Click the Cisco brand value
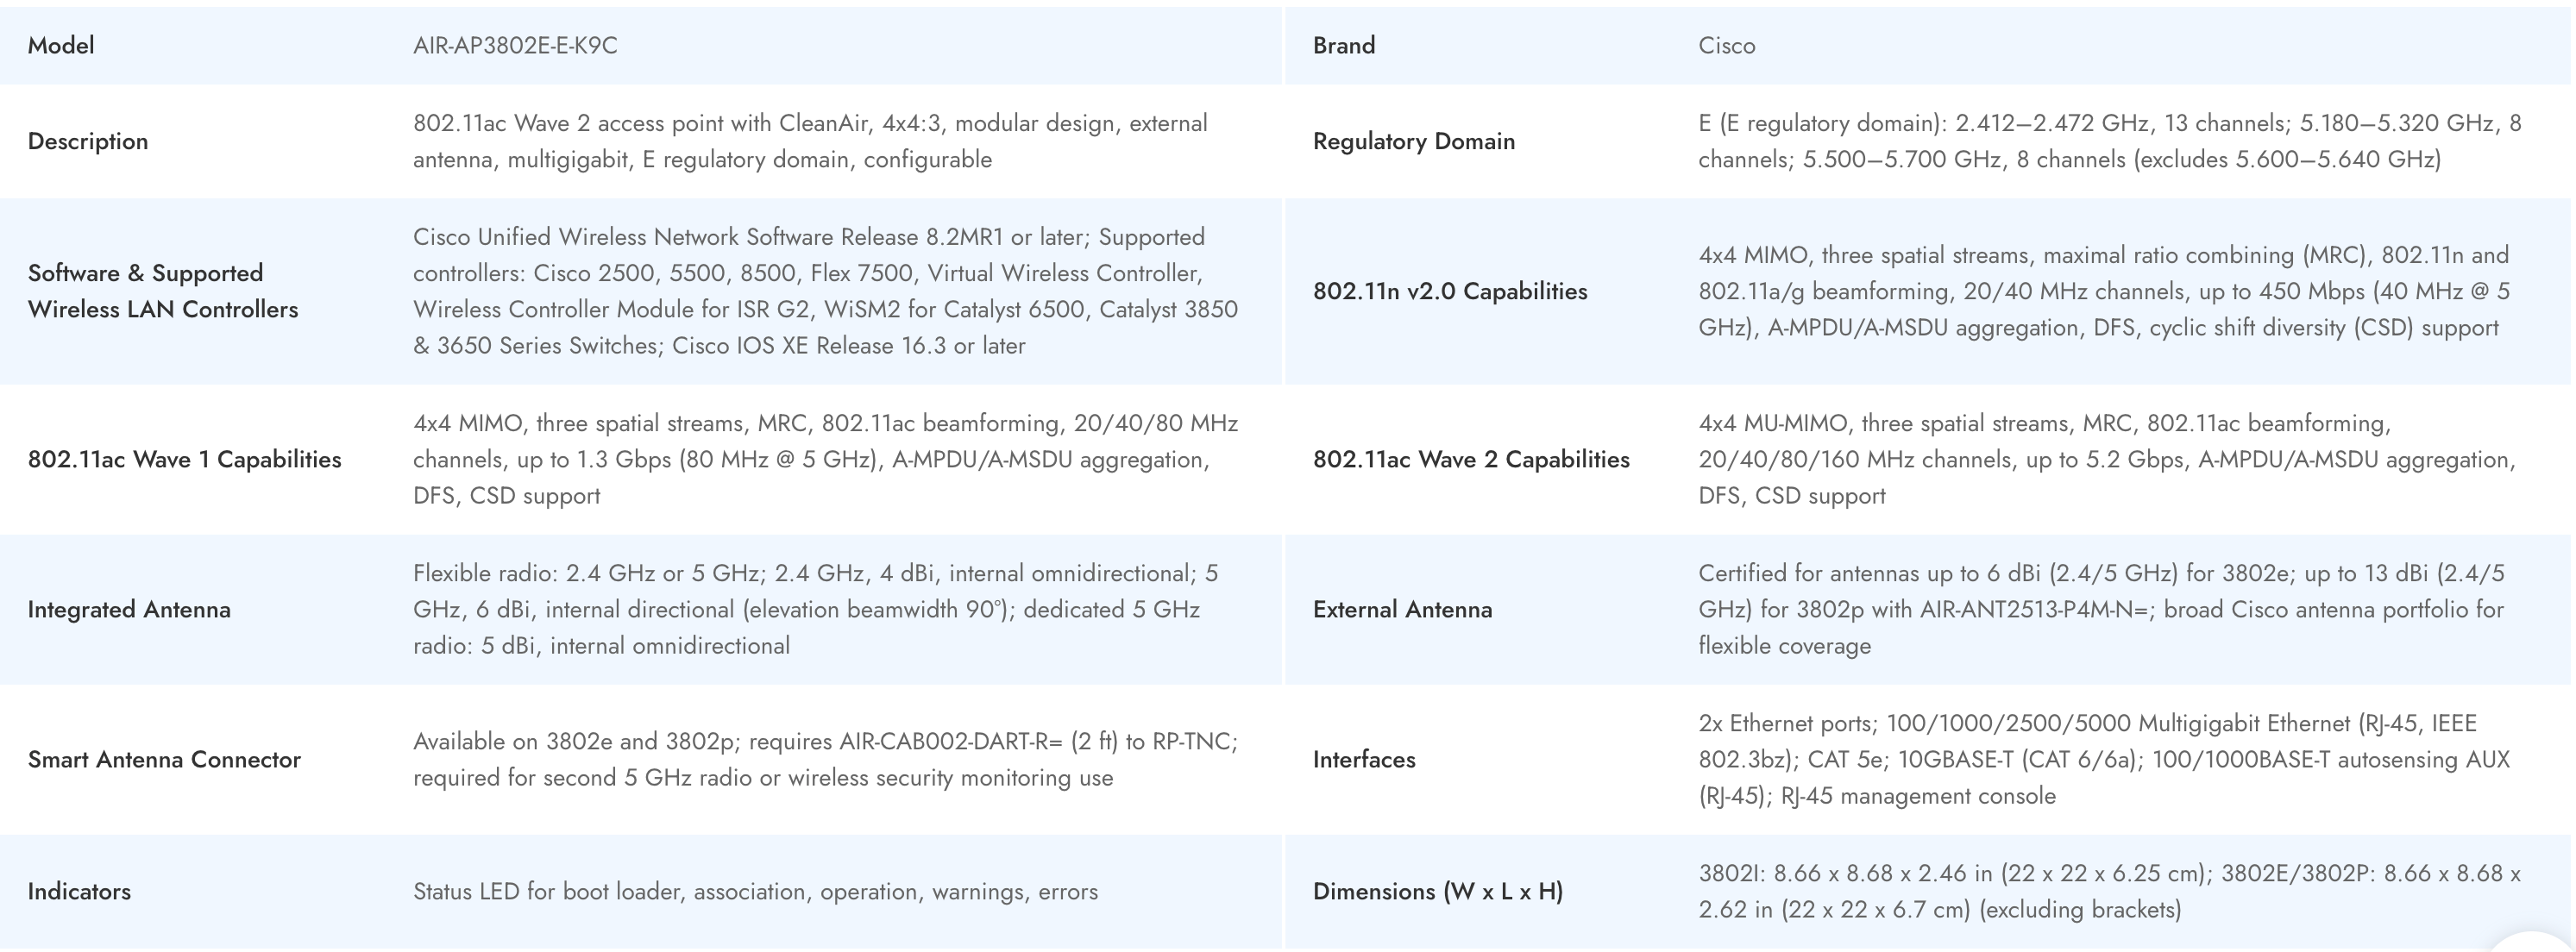2576x952 pixels. click(x=1726, y=45)
